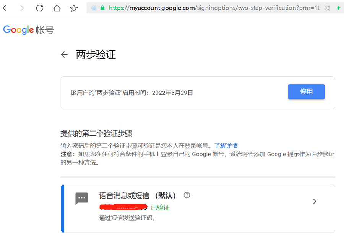Click the blue 停用 button
Viewport: 344px width, 246px height.
306,91
